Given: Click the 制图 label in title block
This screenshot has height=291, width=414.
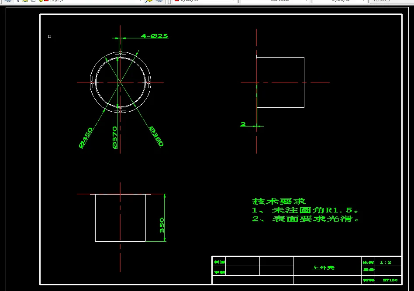Looking at the screenshot, I should tap(219, 262).
